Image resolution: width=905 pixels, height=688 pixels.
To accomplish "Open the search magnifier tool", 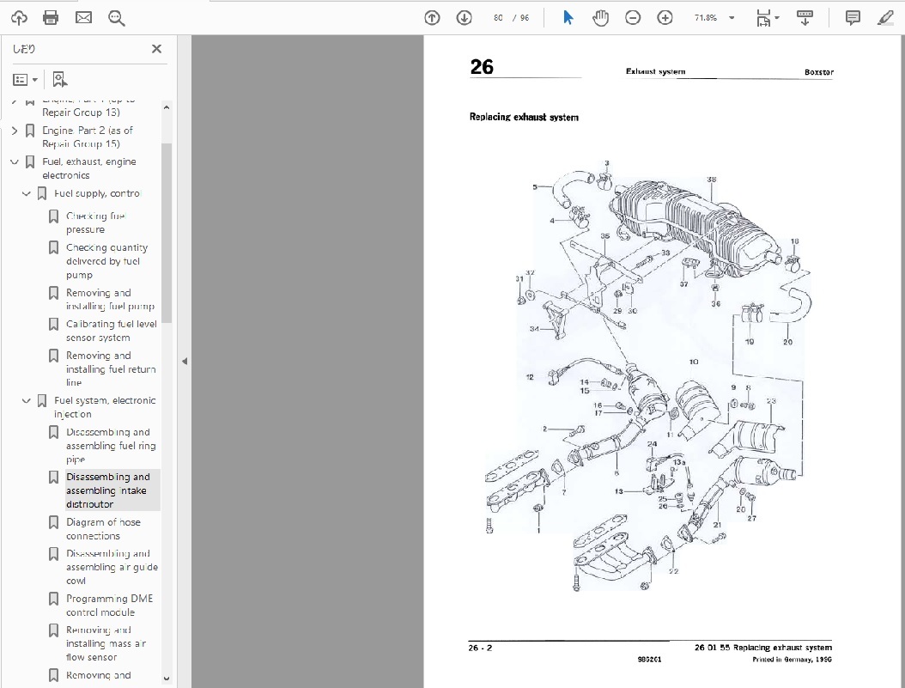I will pos(116,17).
